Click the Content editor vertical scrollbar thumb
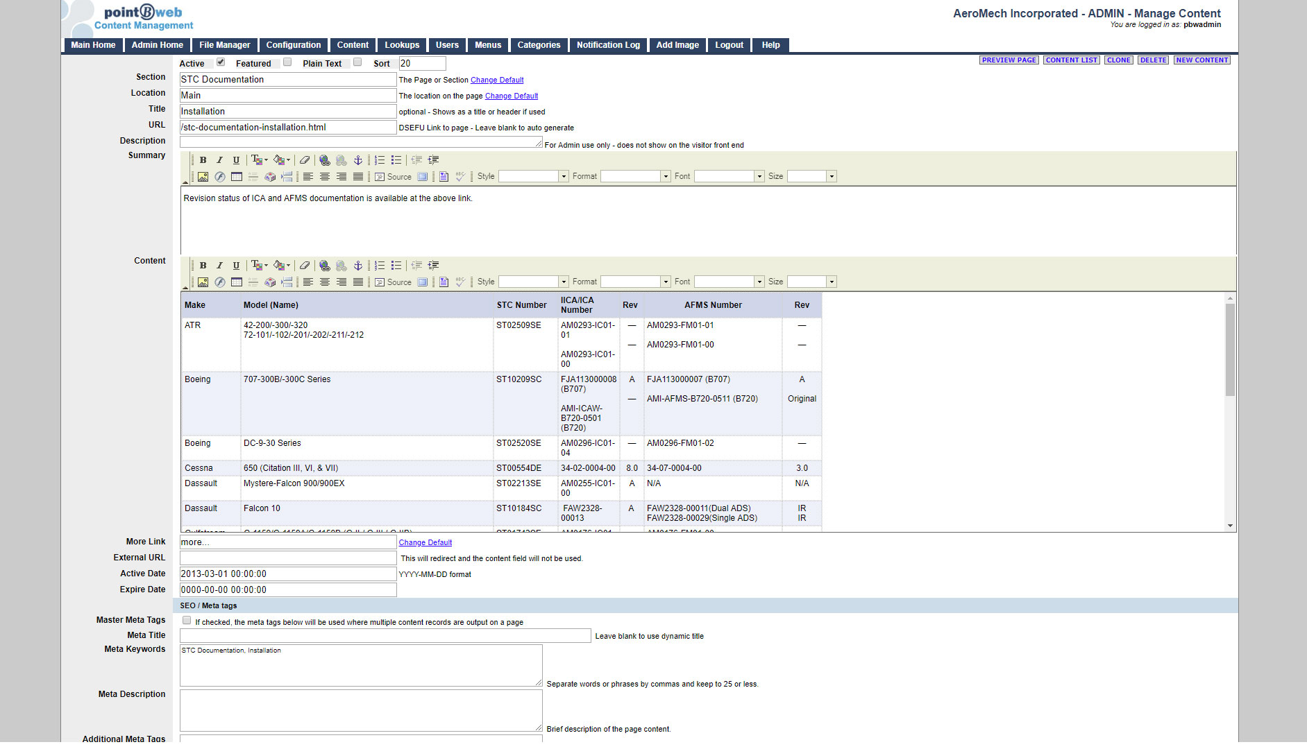The width and height of the screenshot is (1307, 749). (x=1230, y=350)
